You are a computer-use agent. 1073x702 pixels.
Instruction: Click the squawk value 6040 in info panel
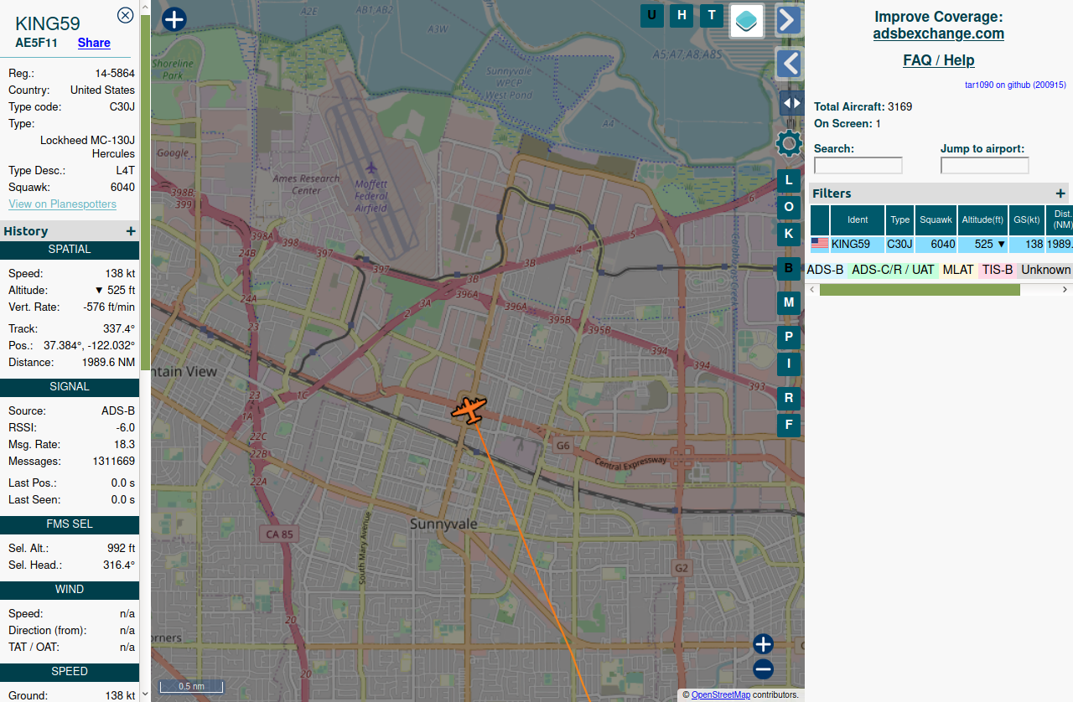tap(122, 188)
